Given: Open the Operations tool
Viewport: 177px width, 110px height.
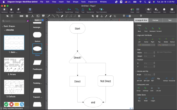Looking at the screenshot, I should point(90,11).
